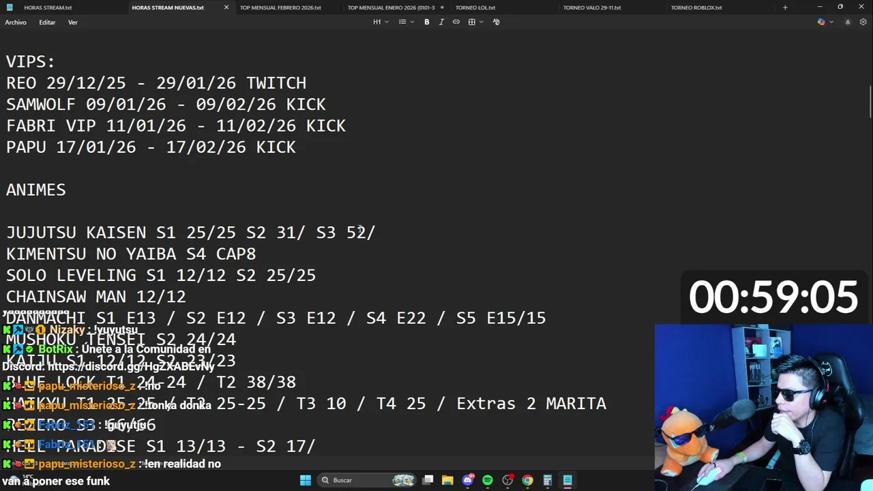873x491 pixels.
Task: Click the SOLO LEVELING S1 12/12 line
Action: [161, 276]
